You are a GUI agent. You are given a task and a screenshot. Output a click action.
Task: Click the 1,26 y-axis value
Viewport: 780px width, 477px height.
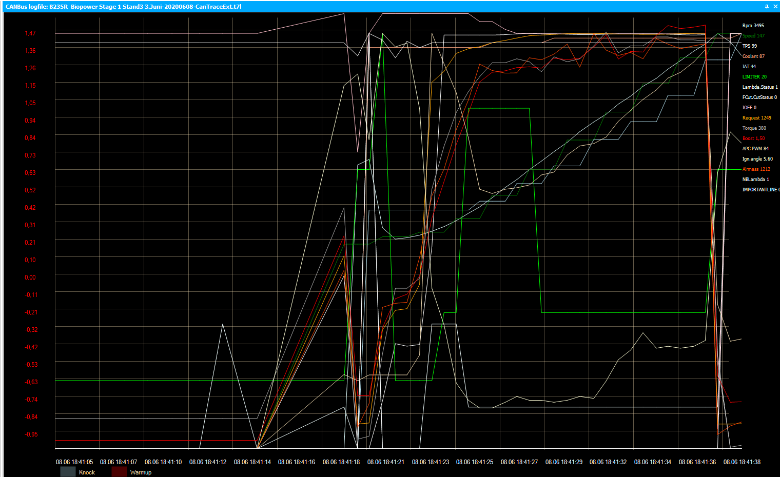click(x=30, y=68)
